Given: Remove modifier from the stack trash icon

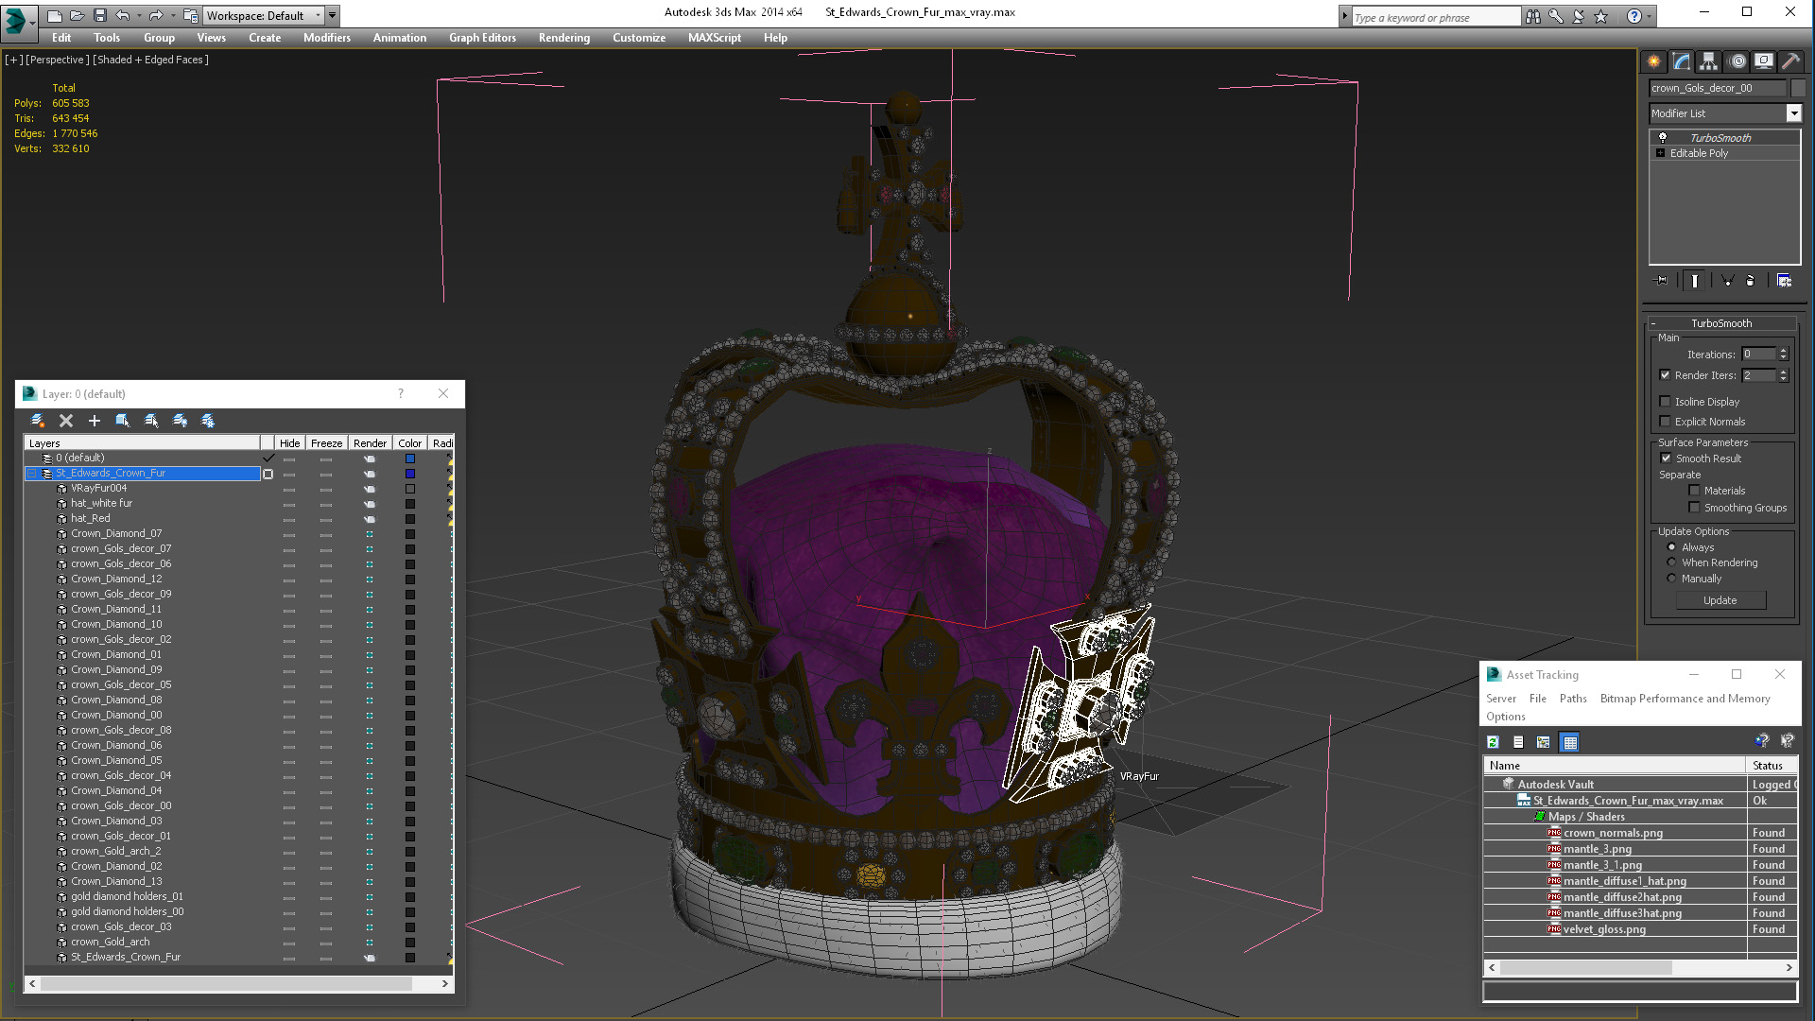Looking at the screenshot, I should (x=1750, y=281).
